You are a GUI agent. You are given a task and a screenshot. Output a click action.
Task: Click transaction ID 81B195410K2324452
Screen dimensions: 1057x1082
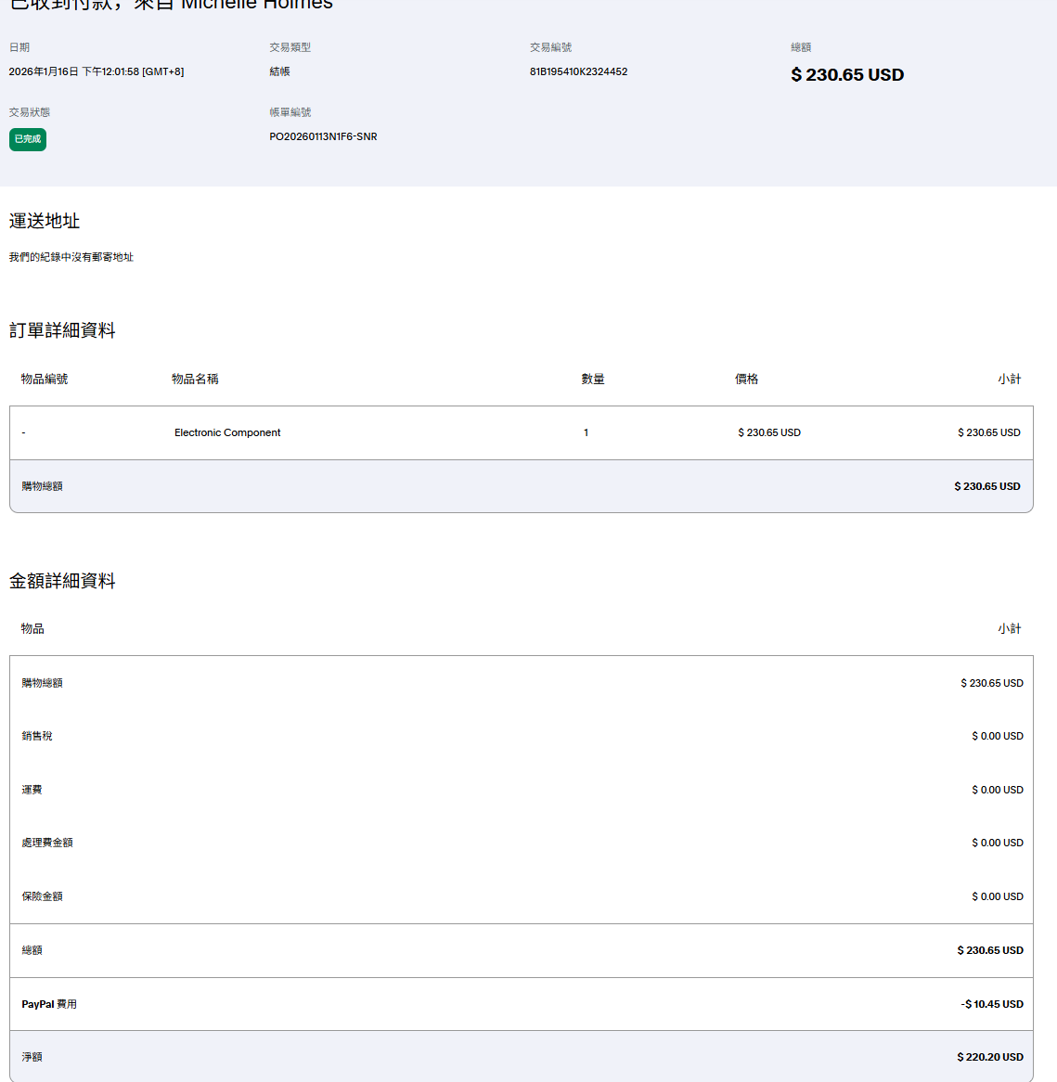(578, 71)
